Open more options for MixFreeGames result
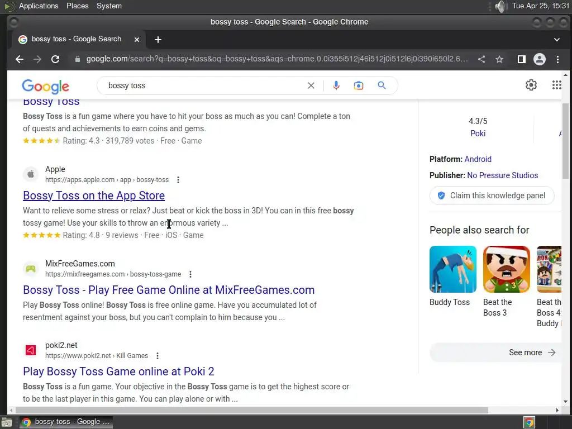This screenshot has width=572, height=429. (x=190, y=274)
